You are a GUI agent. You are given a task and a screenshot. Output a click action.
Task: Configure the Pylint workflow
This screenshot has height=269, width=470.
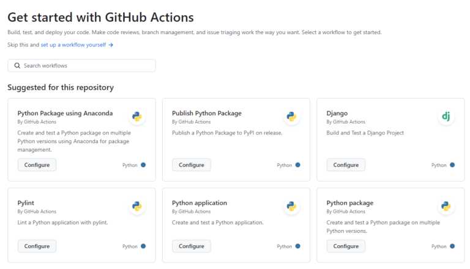click(x=37, y=246)
